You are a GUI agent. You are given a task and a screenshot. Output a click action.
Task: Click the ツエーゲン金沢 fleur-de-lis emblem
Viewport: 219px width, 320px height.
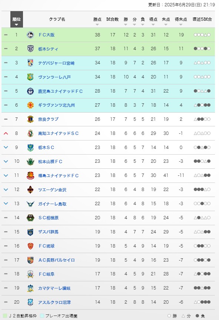click(30, 190)
